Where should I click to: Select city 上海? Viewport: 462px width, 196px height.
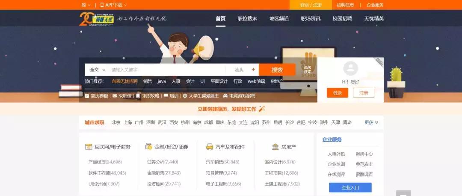(x=127, y=122)
